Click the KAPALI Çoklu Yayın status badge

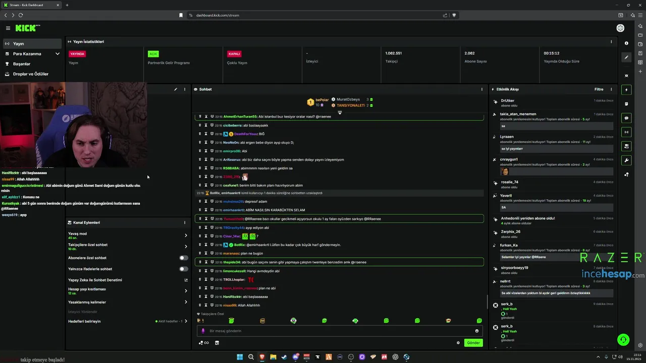pos(234,53)
